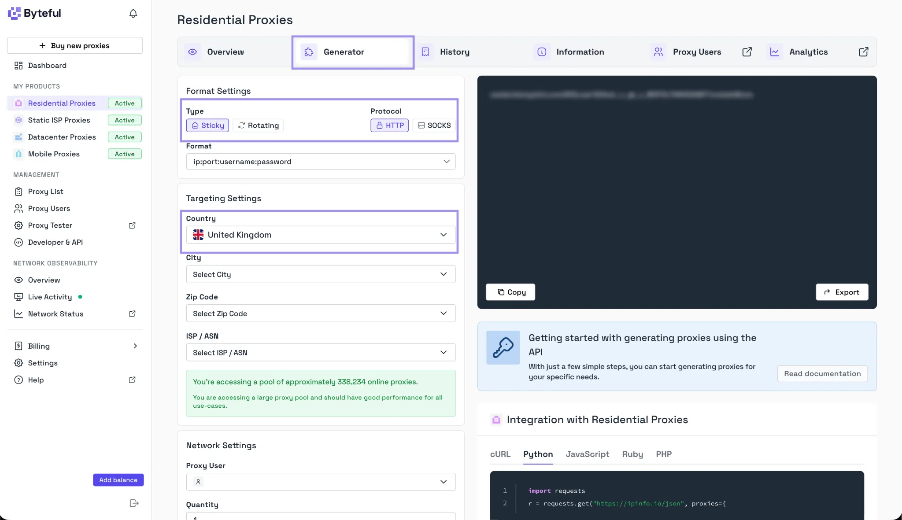Switch to the Information tab

[x=585, y=52]
